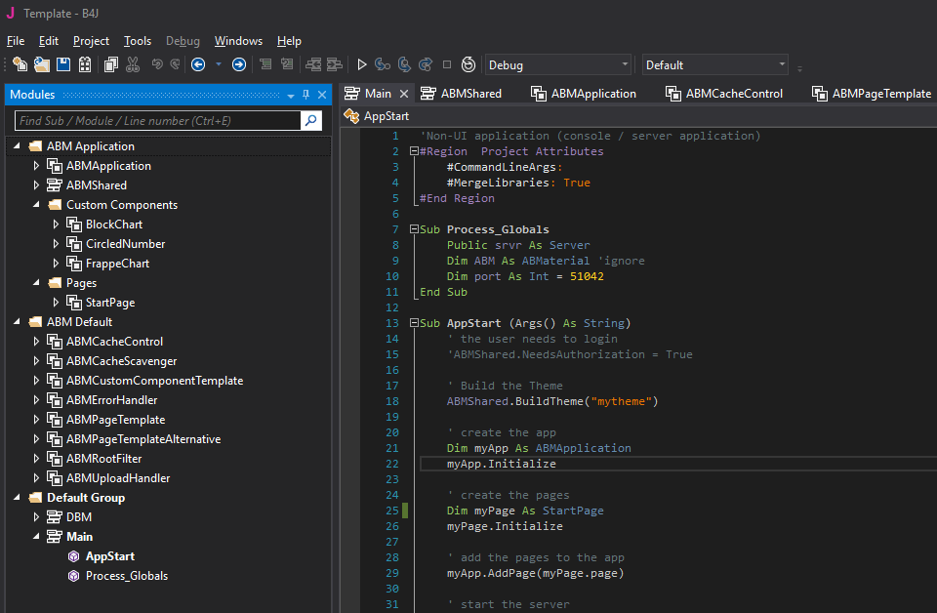Click the Step In debug icon
This screenshot has height=613, width=937.
[383, 64]
